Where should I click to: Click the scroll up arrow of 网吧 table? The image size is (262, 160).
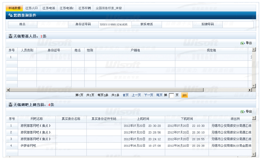pos(254,118)
